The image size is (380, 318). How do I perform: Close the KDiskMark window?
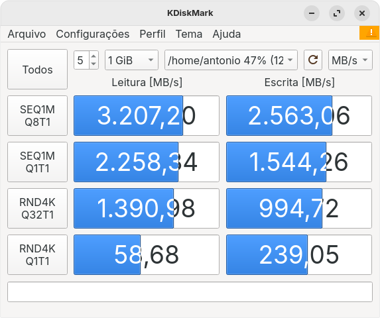[362, 13]
